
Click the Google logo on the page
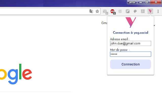(x=15, y=74)
